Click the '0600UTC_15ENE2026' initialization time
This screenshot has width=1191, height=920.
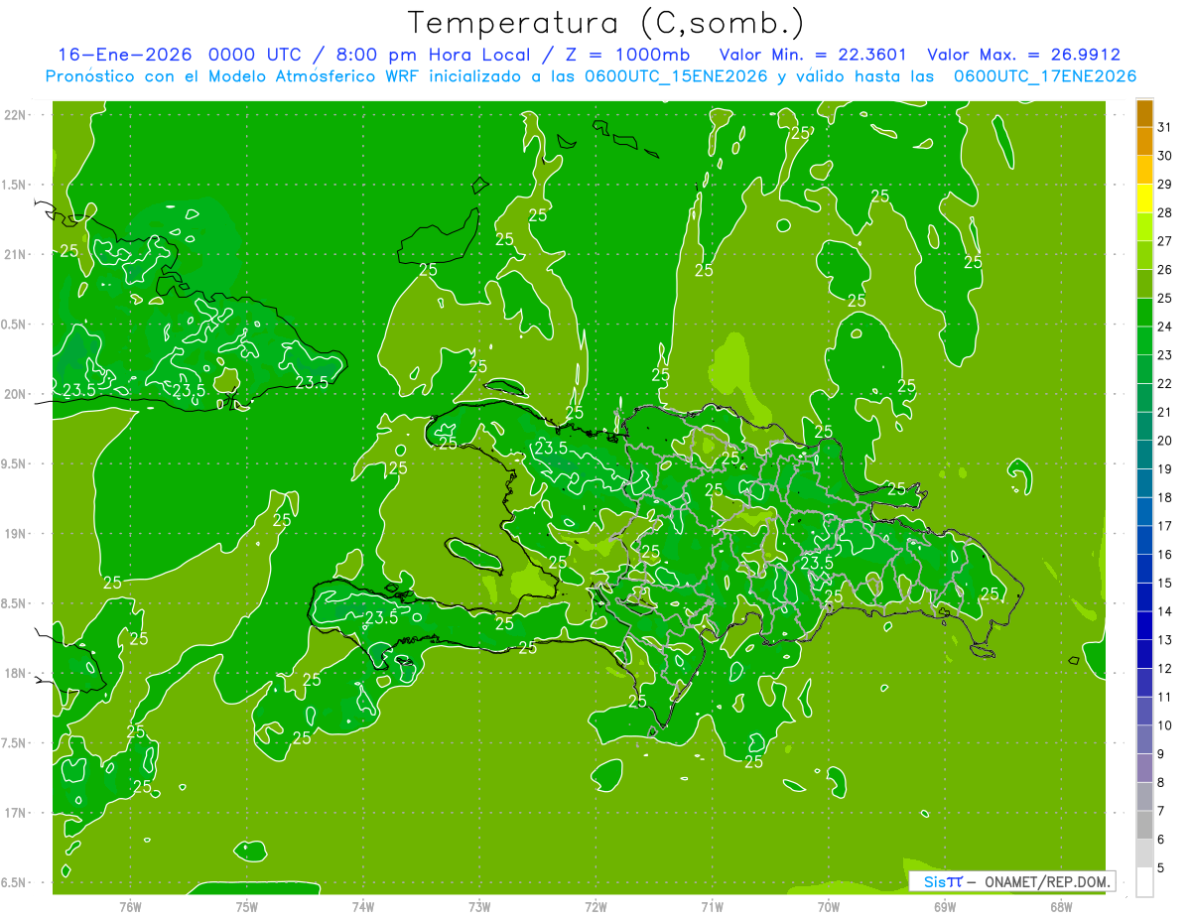(676, 76)
